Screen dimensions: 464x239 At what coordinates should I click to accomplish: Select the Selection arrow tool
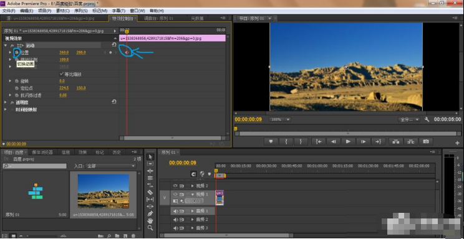coord(150,157)
